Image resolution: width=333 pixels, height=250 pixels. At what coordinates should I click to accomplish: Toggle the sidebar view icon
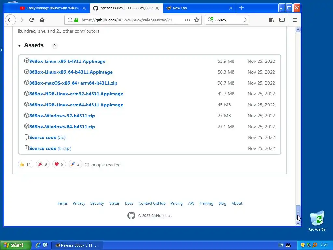pyautogui.click(x=282, y=20)
